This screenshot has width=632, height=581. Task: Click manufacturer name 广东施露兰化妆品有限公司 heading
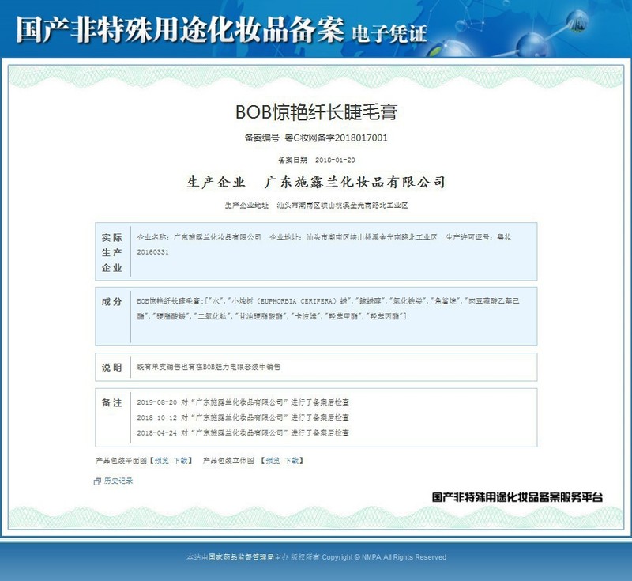(x=355, y=183)
